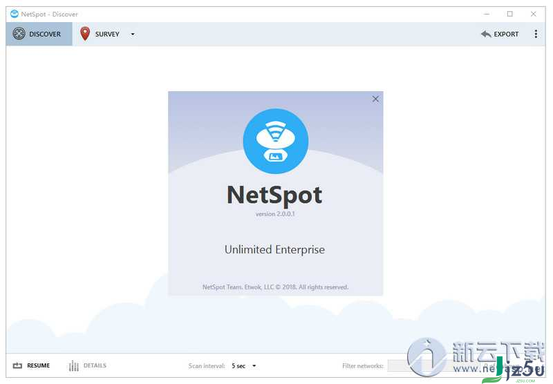Click the NetSpot app icon in title bar
Viewport: 553px width, 384px height.
[x=14, y=14]
